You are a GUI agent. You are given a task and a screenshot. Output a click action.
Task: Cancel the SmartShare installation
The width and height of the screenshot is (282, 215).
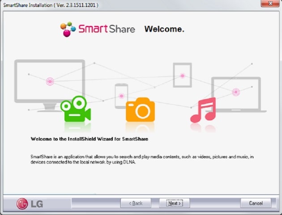[256, 203]
